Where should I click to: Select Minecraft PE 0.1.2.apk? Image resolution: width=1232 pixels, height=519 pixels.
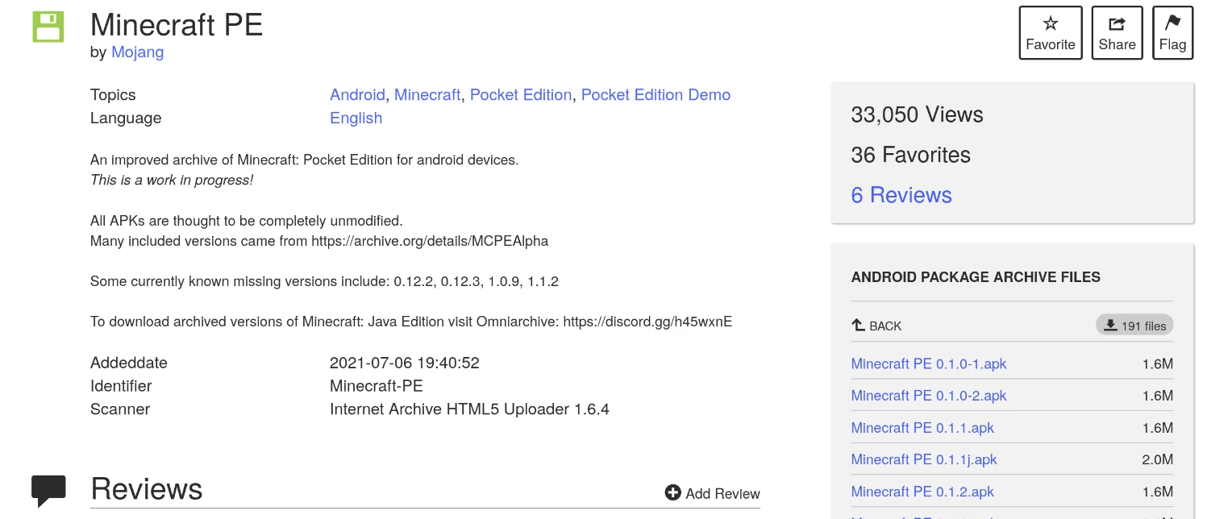(x=922, y=492)
